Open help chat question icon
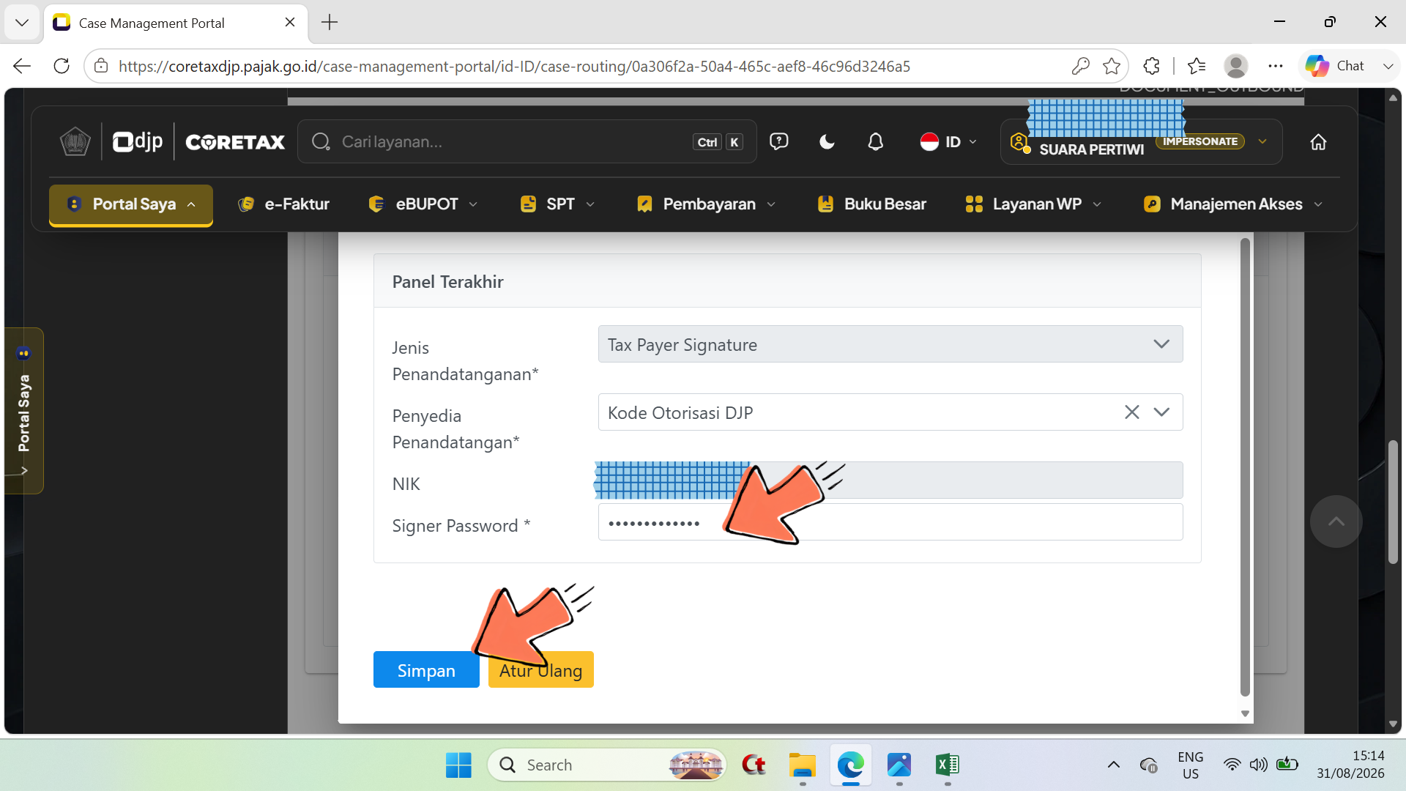The image size is (1406, 791). [x=778, y=141]
